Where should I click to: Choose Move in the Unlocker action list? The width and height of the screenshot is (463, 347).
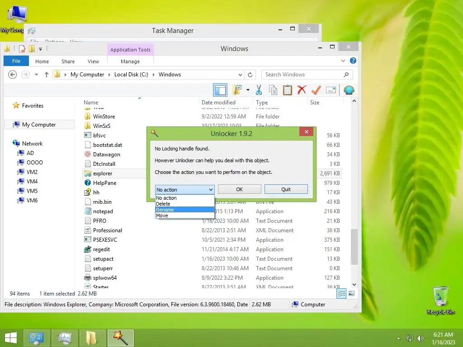[184, 216]
